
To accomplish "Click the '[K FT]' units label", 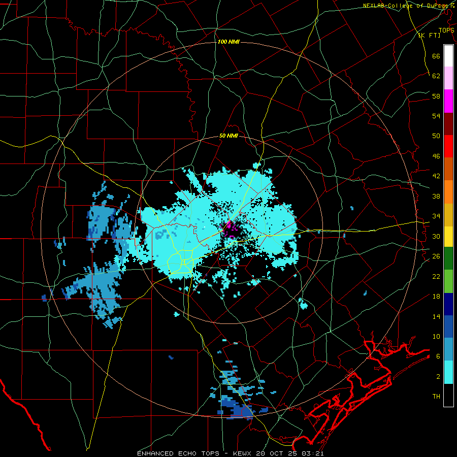I will (x=429, y=36).
